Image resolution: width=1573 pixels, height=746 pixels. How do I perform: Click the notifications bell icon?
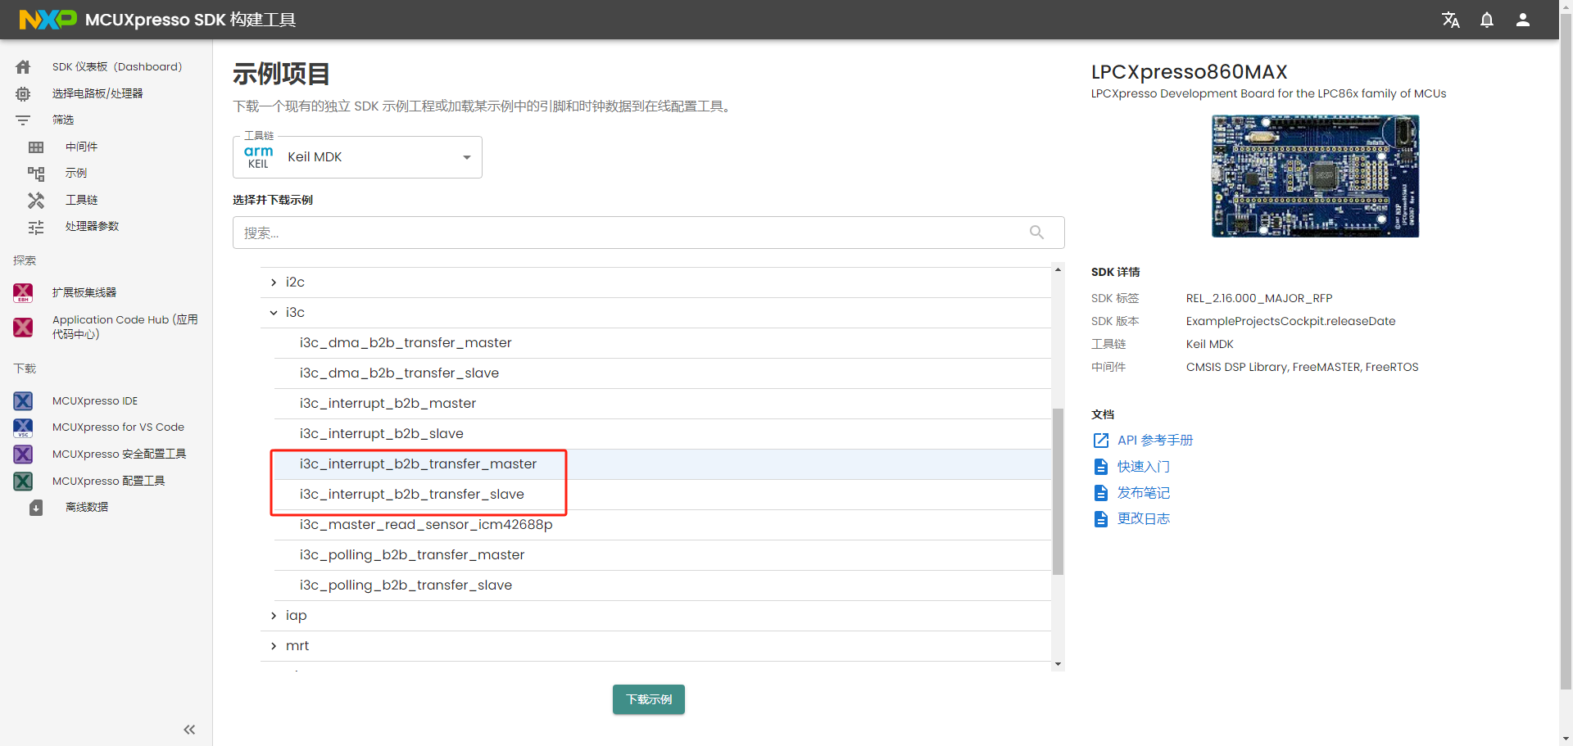click(1487, 20)
